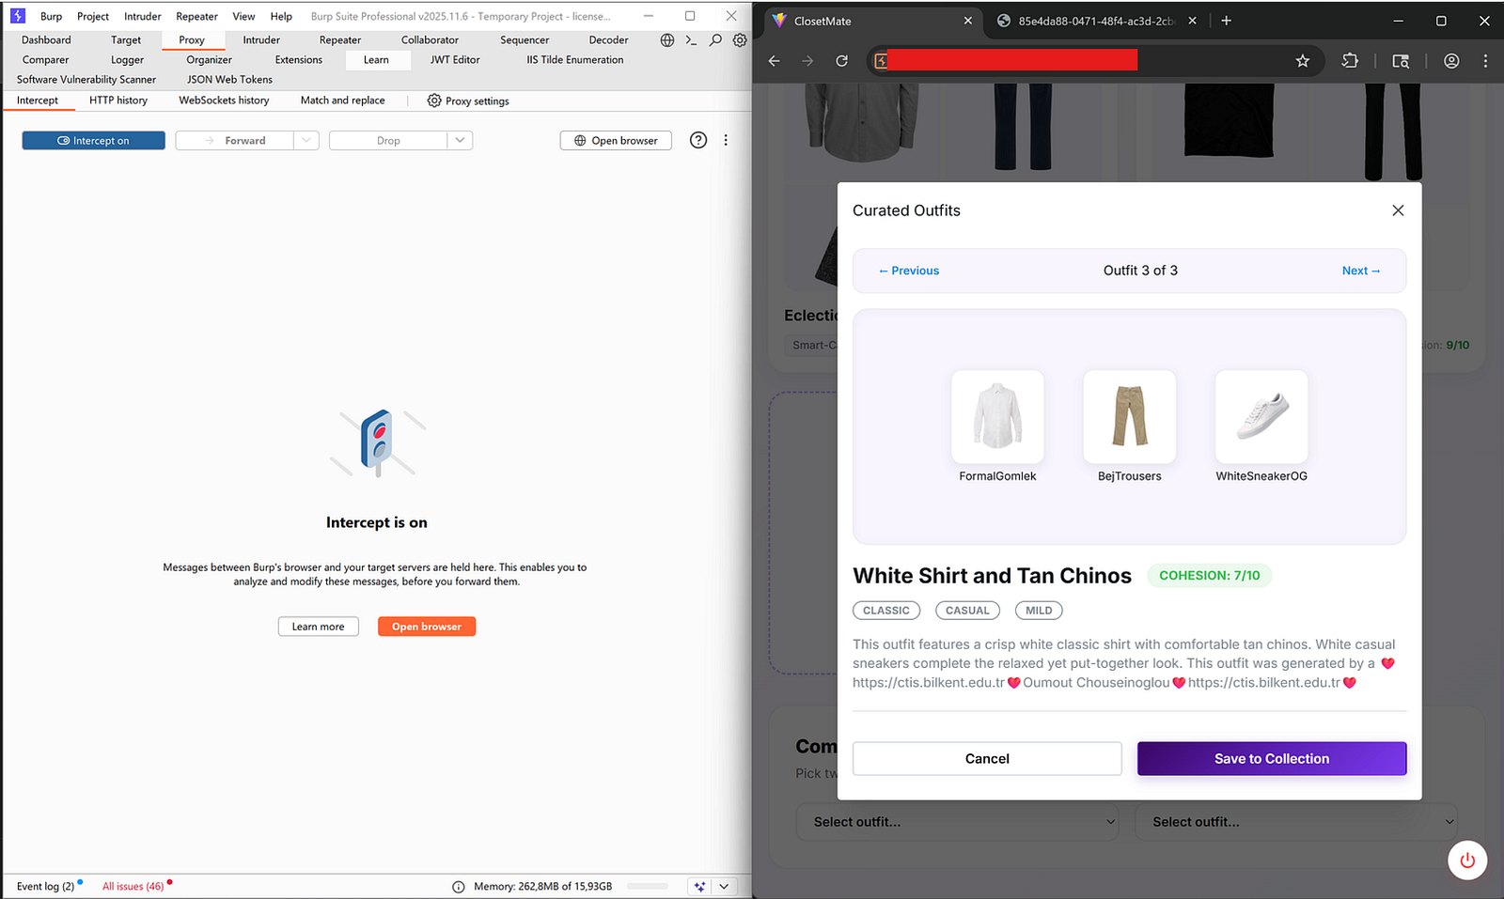
Task: Click the red power button icon
Action: click(x=1466, y=860)
